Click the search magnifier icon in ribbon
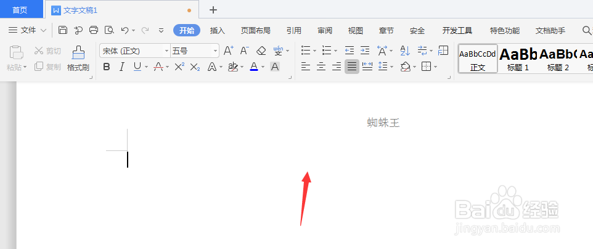 (x=586, y=30)
